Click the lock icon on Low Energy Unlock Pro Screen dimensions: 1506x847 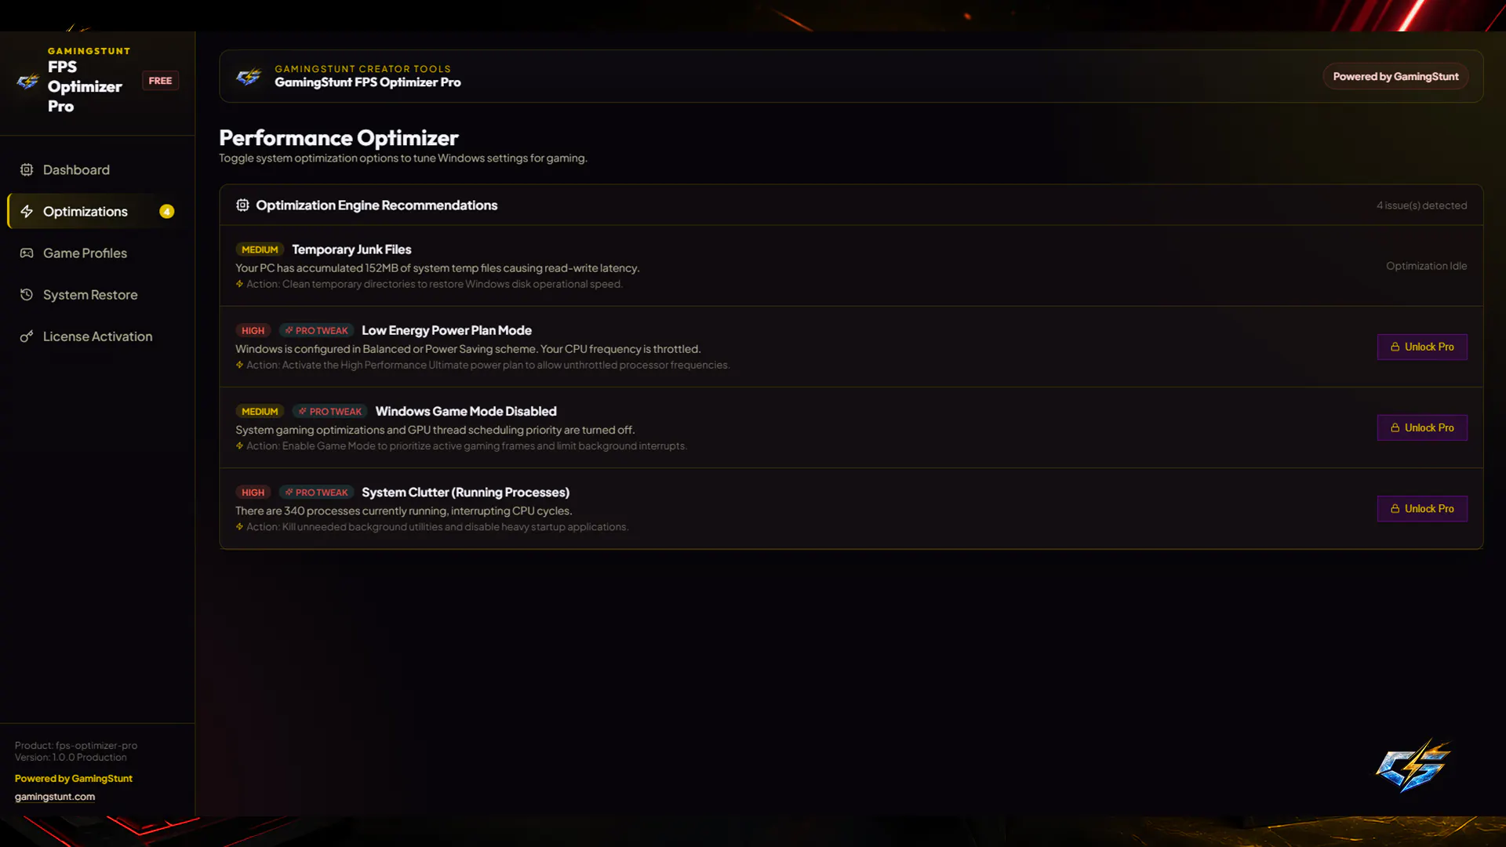click(x=1395, y=347)
